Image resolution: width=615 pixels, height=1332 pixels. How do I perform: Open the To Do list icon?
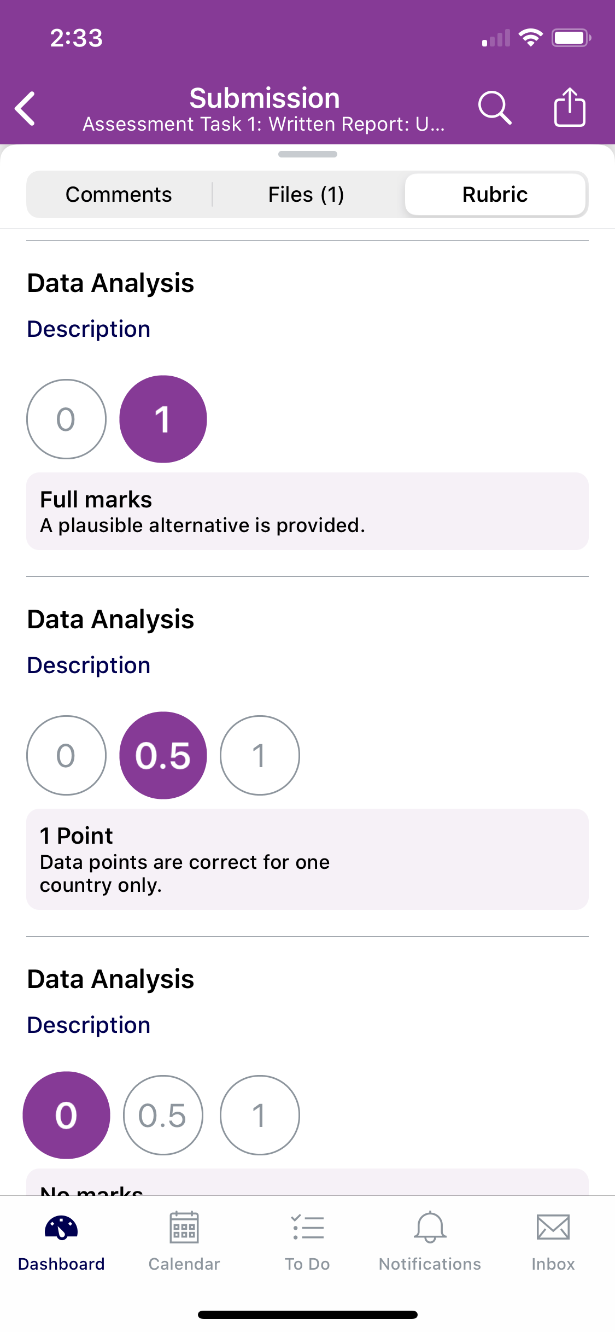(x=307, y=1228)
